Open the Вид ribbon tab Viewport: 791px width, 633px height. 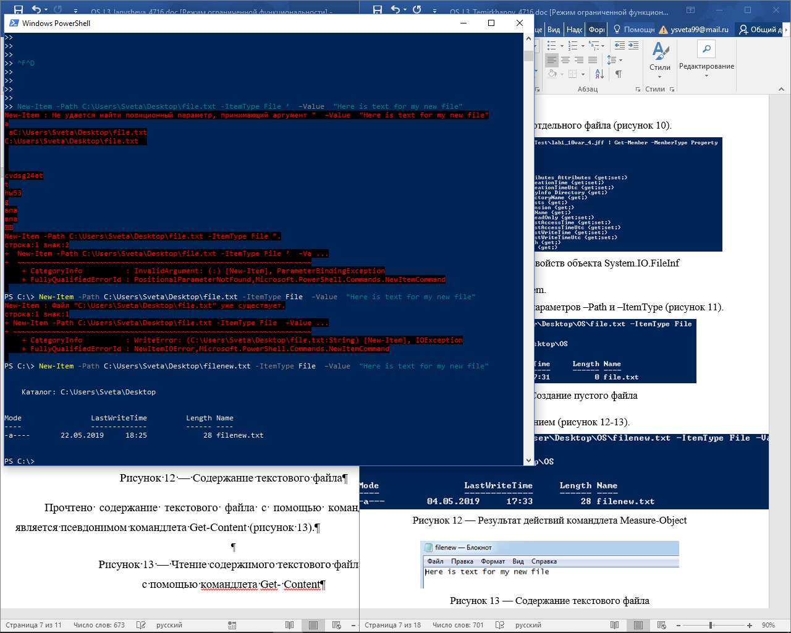point(554,30)
